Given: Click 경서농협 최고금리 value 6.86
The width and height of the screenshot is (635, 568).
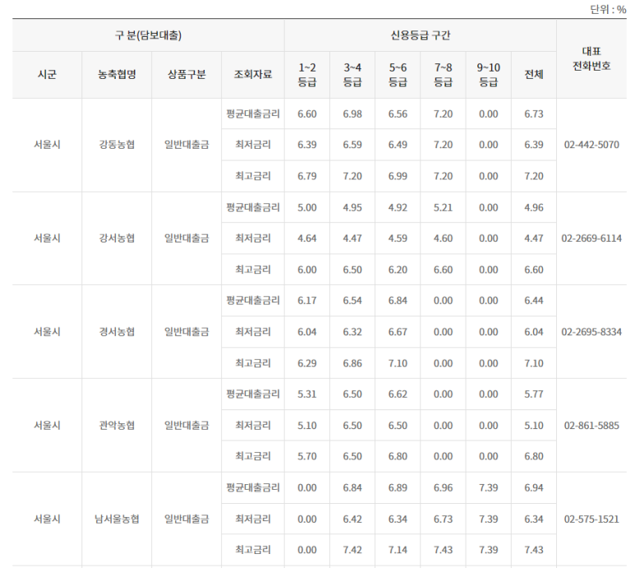Looking at the screenshot, I should (352, 363).
